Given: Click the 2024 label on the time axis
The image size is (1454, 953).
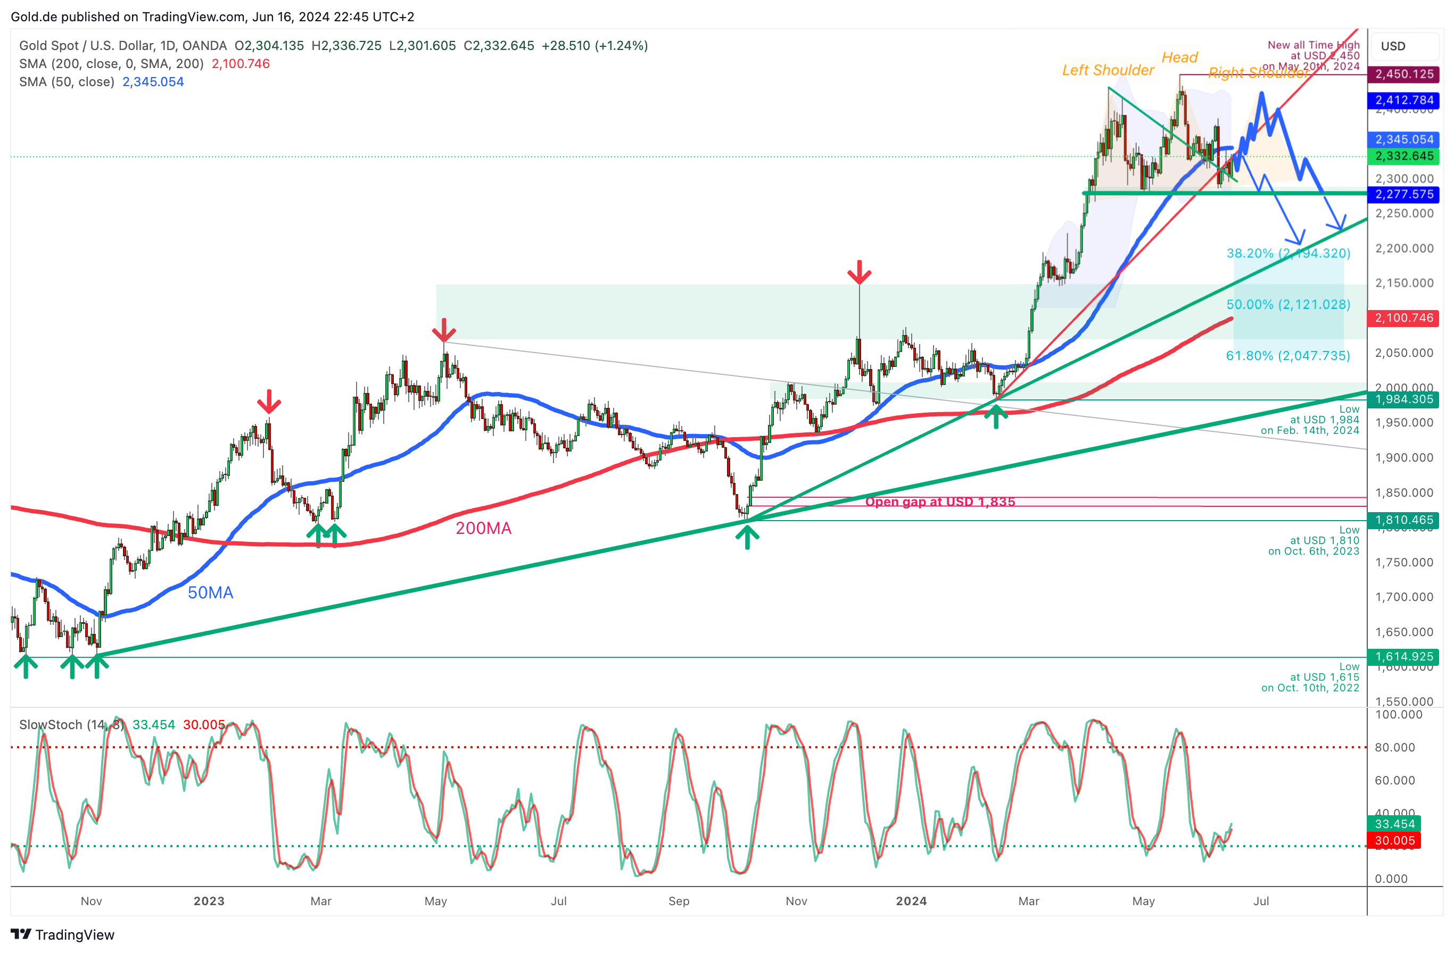Looking at the screenshot, I should click(x=911, y=901).
